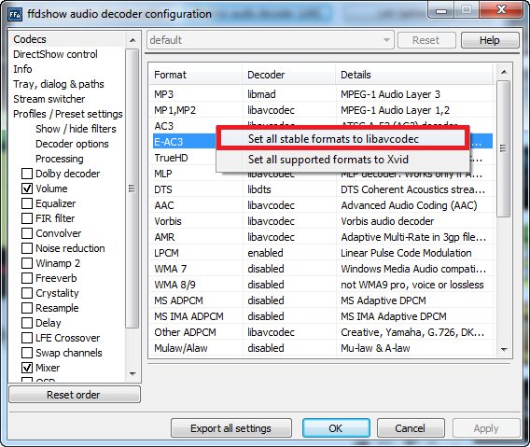Screen dimensions: 530x447
Task: Click the Help button
Action: 490,40
